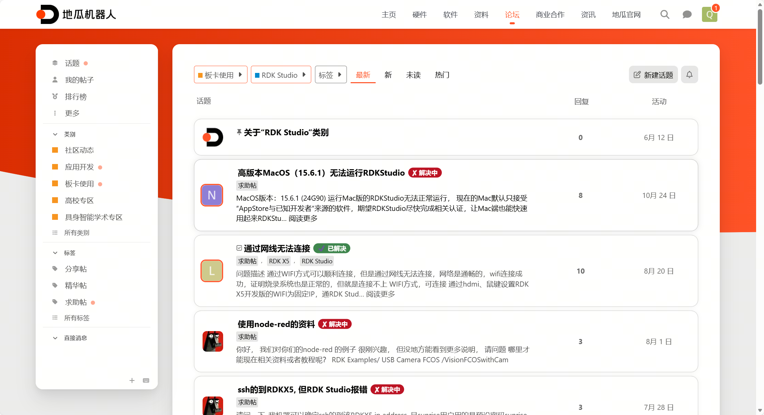Click the pin icon on 关于RDK Studio类别
This screenshot has height=415, width=764.
pyautogui.click(x=239, y=132)
